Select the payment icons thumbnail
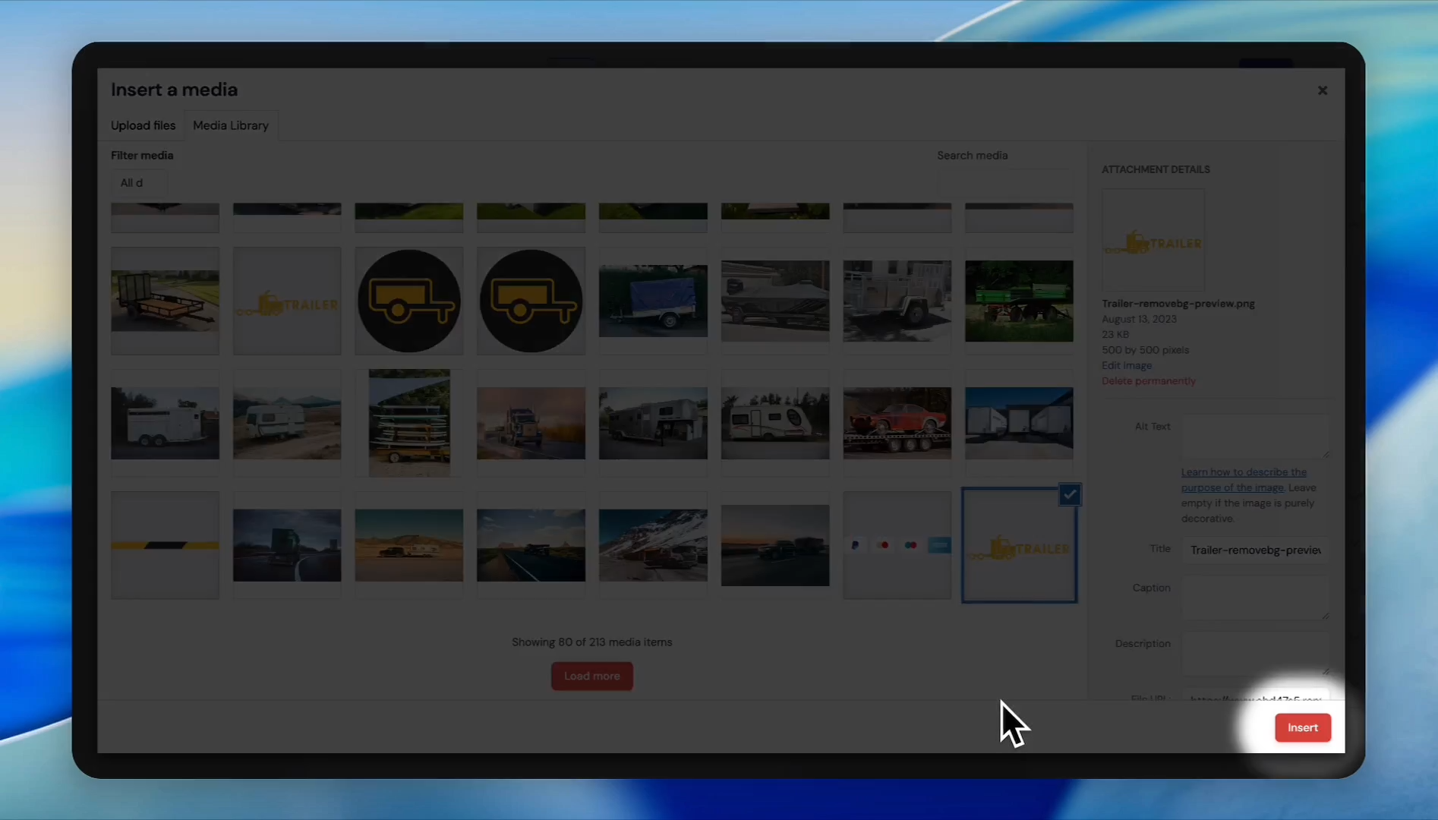Viewport: 1438px width, 820px height. click(897, 545)
